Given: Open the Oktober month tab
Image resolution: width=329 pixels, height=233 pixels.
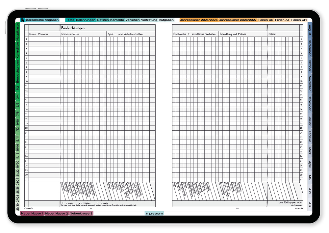Looking at the screenshot, I should pyautogui.click(x=310, y=65).
